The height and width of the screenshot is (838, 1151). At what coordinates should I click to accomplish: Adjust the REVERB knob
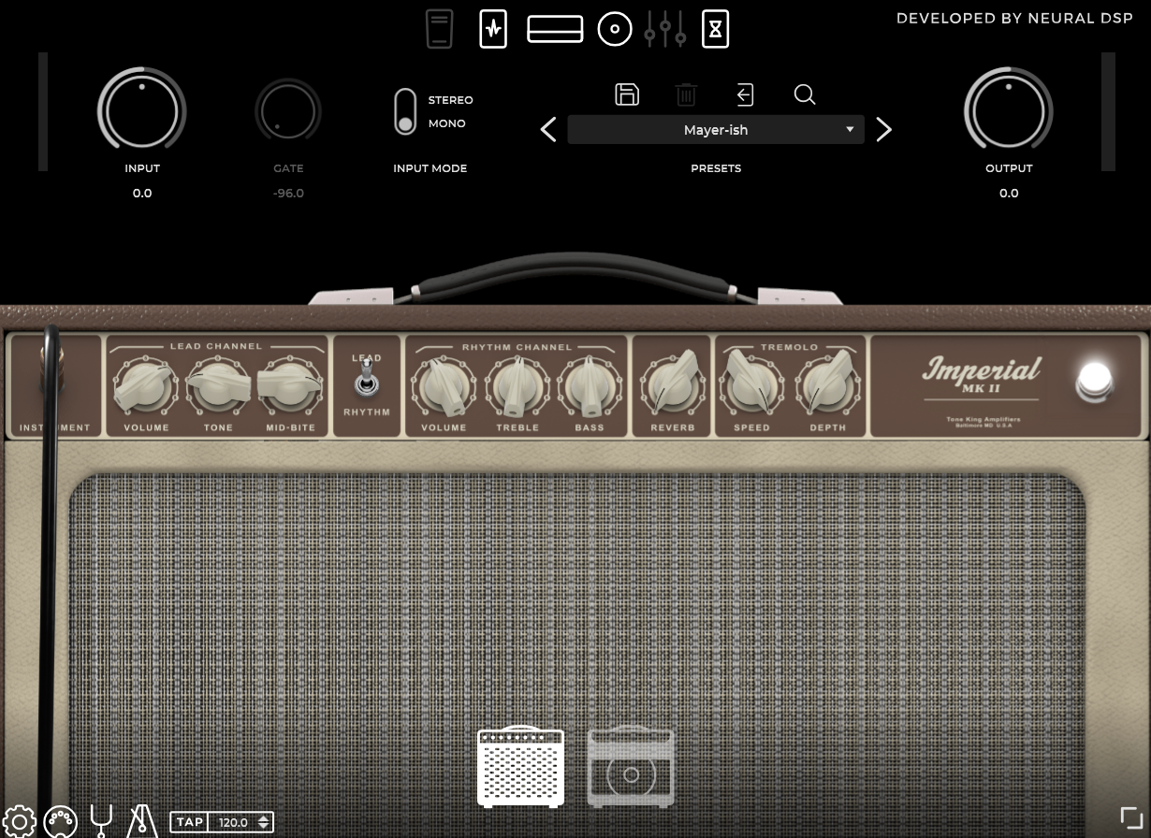tap(671, 385)
